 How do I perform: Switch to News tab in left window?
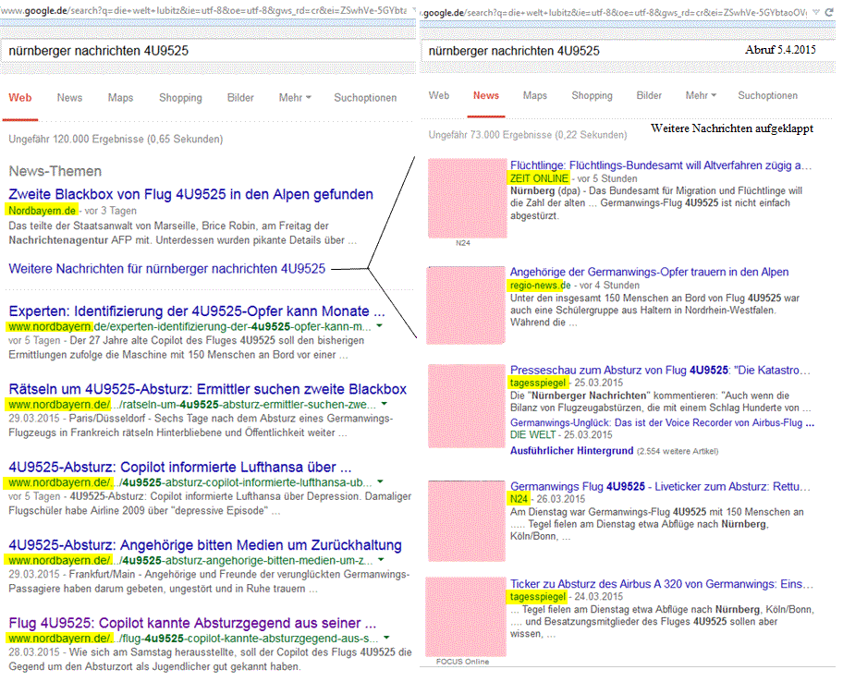click(x=70, y=98)
